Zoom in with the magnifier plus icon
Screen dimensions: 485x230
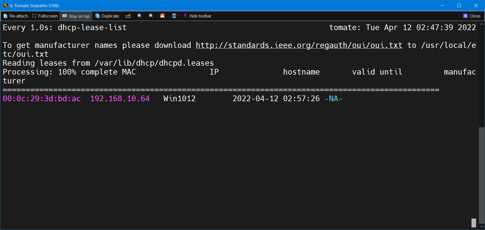[140, 16]
